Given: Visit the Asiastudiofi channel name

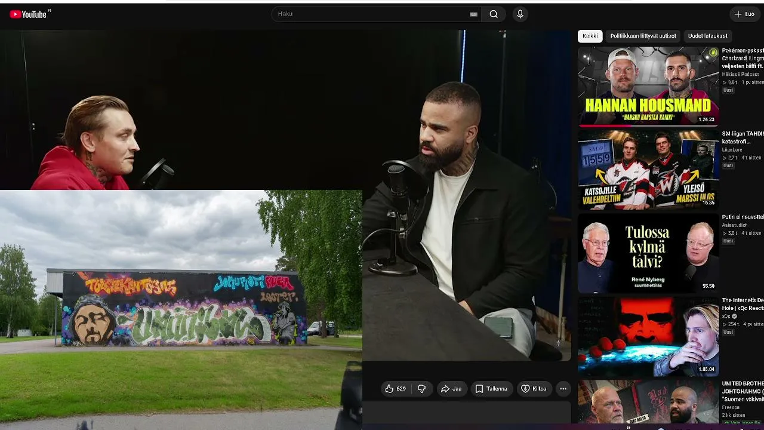Looking at the screenshot, I should (735, 225).
